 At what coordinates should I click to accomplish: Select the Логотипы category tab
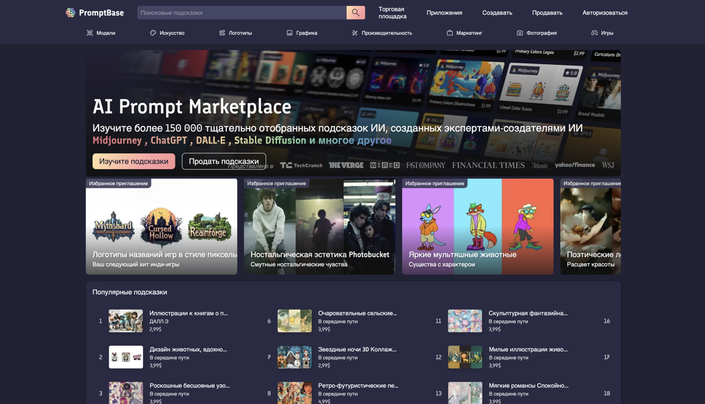click(x=235, y=33)
